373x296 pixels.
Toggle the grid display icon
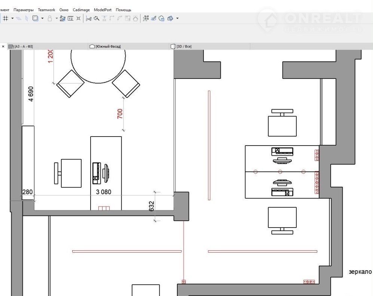point(6,18)
